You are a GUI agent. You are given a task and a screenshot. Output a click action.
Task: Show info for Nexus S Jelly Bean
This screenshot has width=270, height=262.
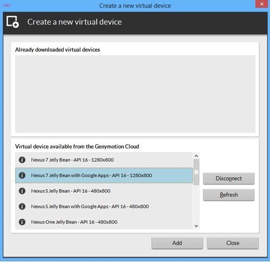click(x=22, y=191)
